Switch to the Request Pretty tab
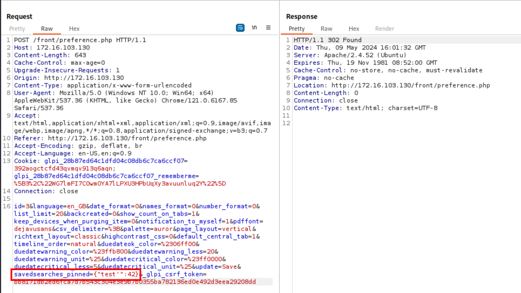The image size is (521, 293). point(17,29)
